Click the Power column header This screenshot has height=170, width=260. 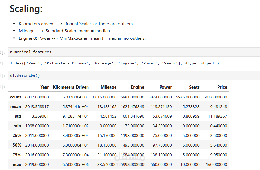[165, 87]
